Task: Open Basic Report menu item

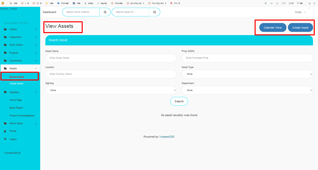Action: click(16, 108)
